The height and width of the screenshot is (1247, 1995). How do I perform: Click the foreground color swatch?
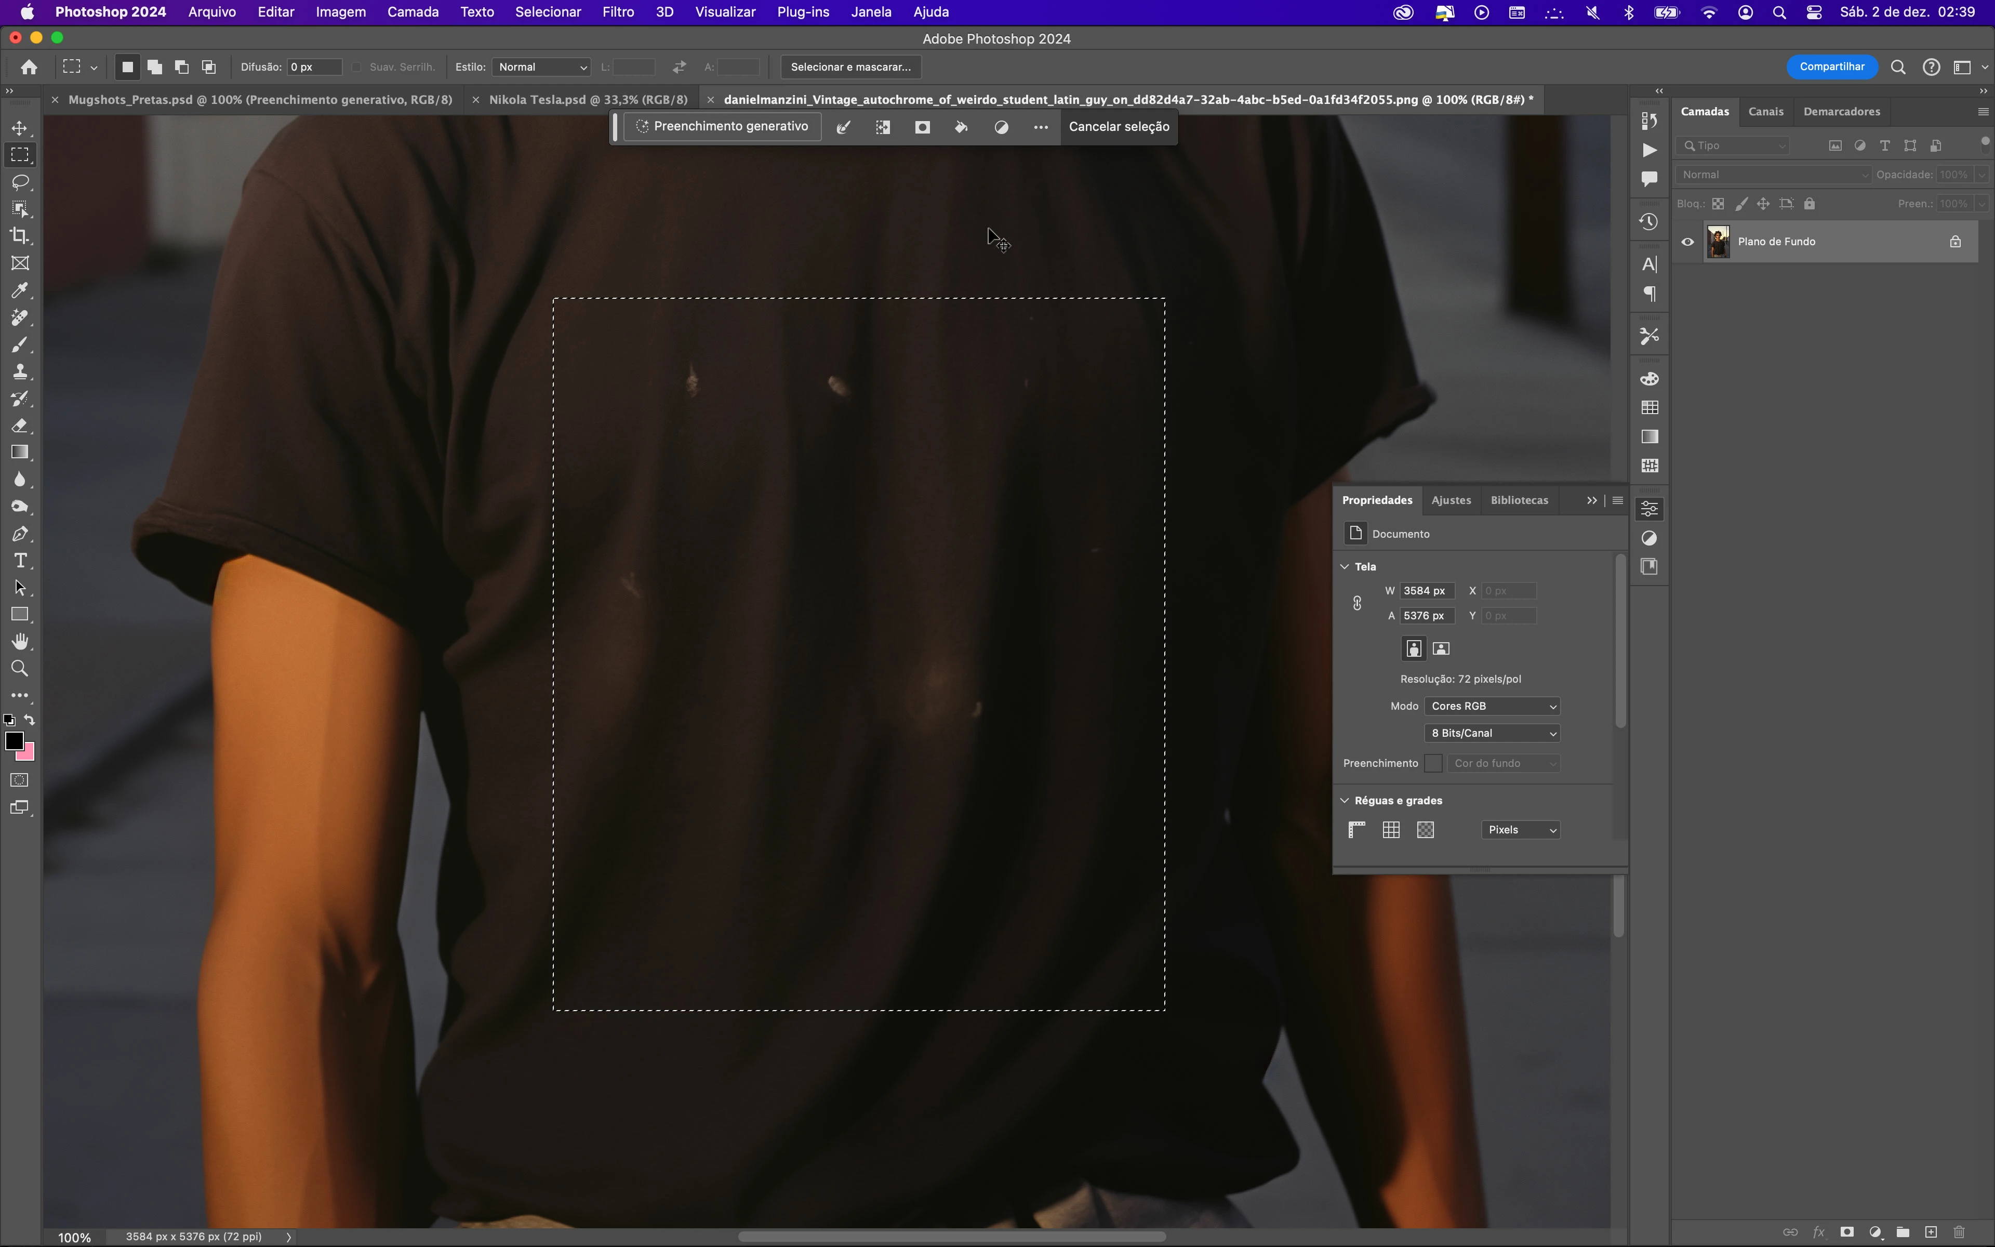13,740
